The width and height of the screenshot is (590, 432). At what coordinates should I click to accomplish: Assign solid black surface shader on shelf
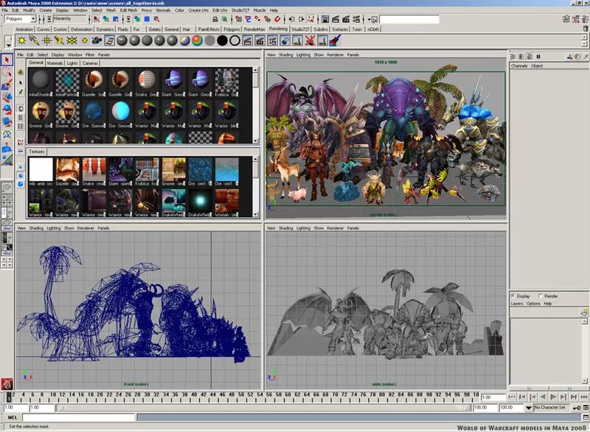(x=223, y=40)
